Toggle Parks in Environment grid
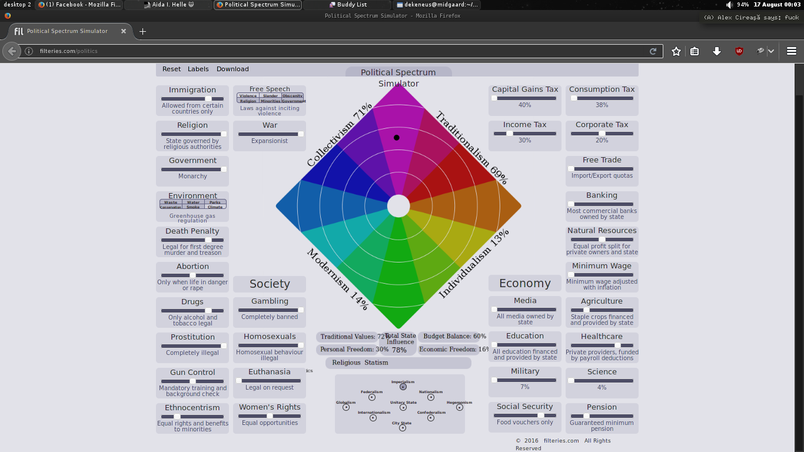Screen dimensions: 804x452 [x=215, y=202]
